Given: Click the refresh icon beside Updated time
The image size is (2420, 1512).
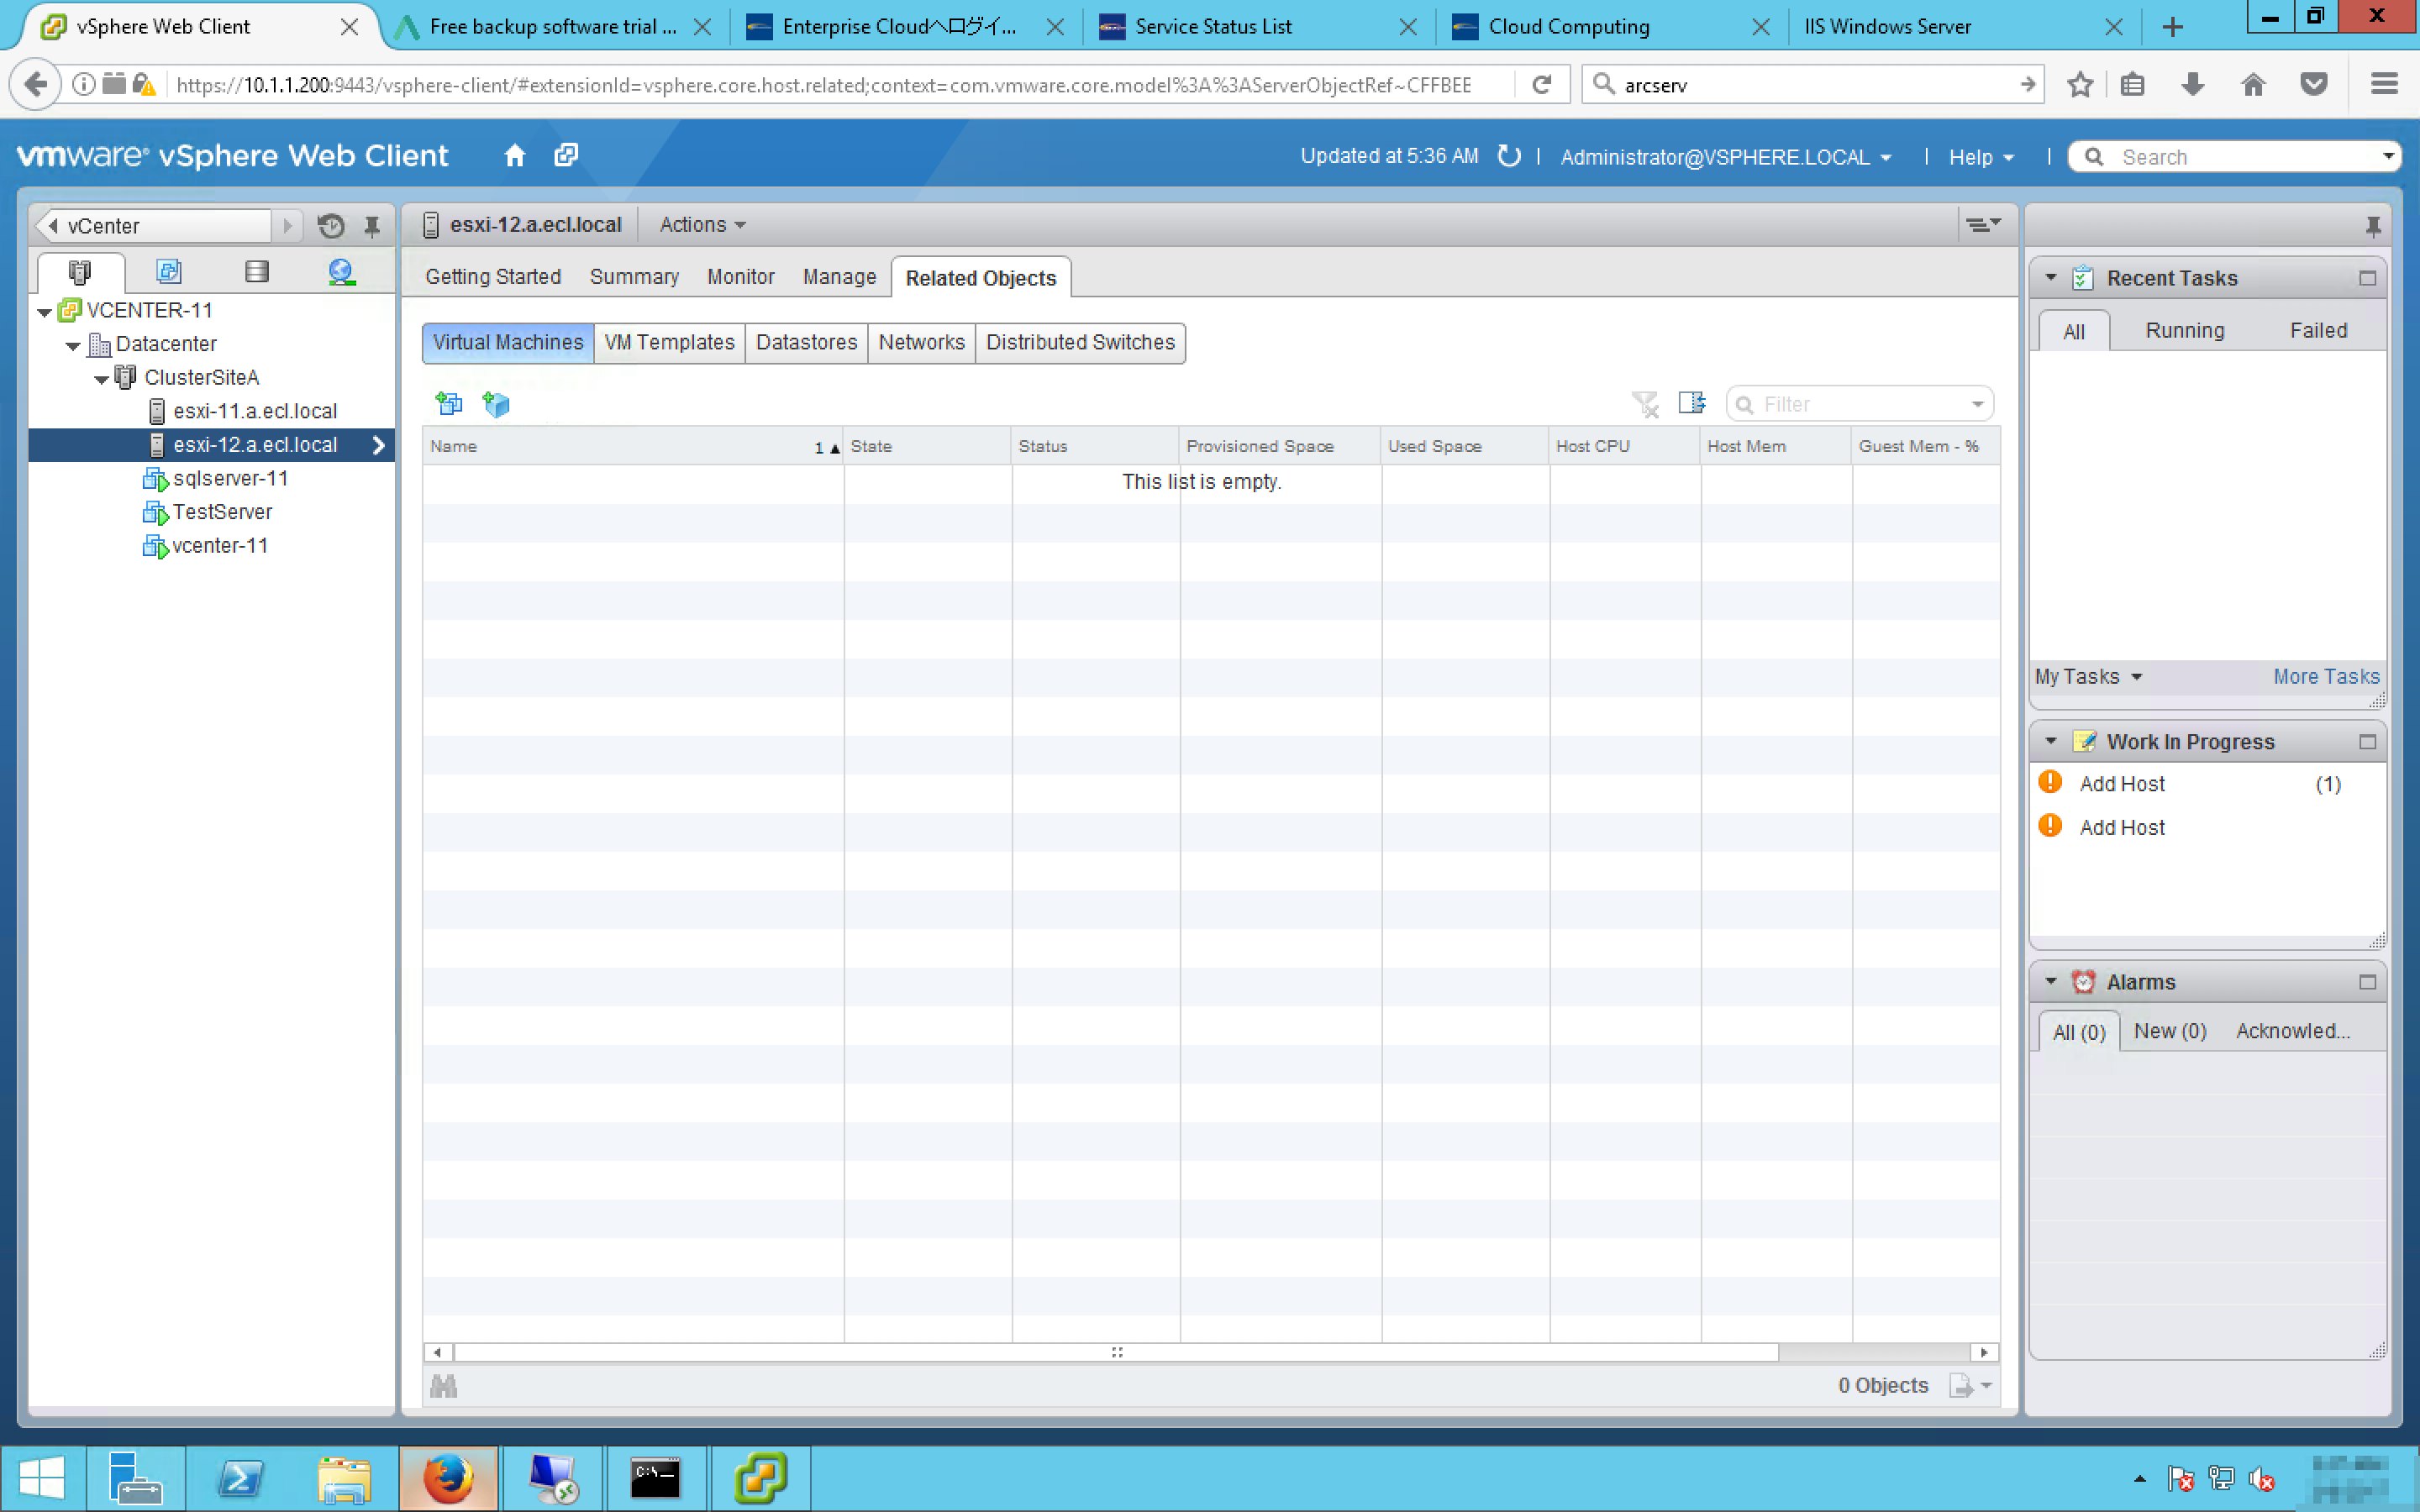Looking at the screenshot, I should [x=1509, y=156].
